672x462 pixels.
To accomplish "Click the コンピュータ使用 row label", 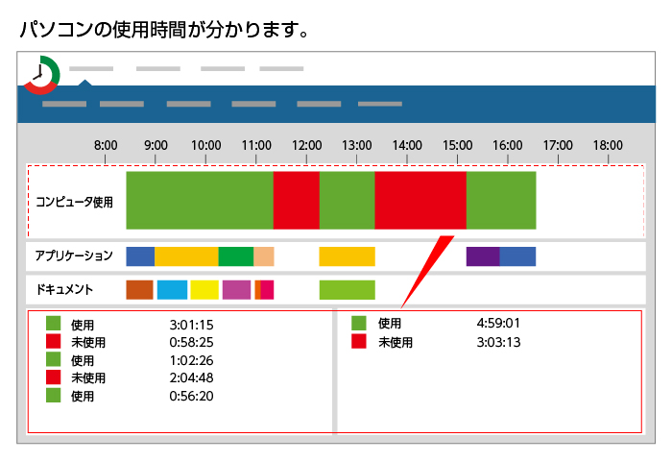I will point(74,202).
